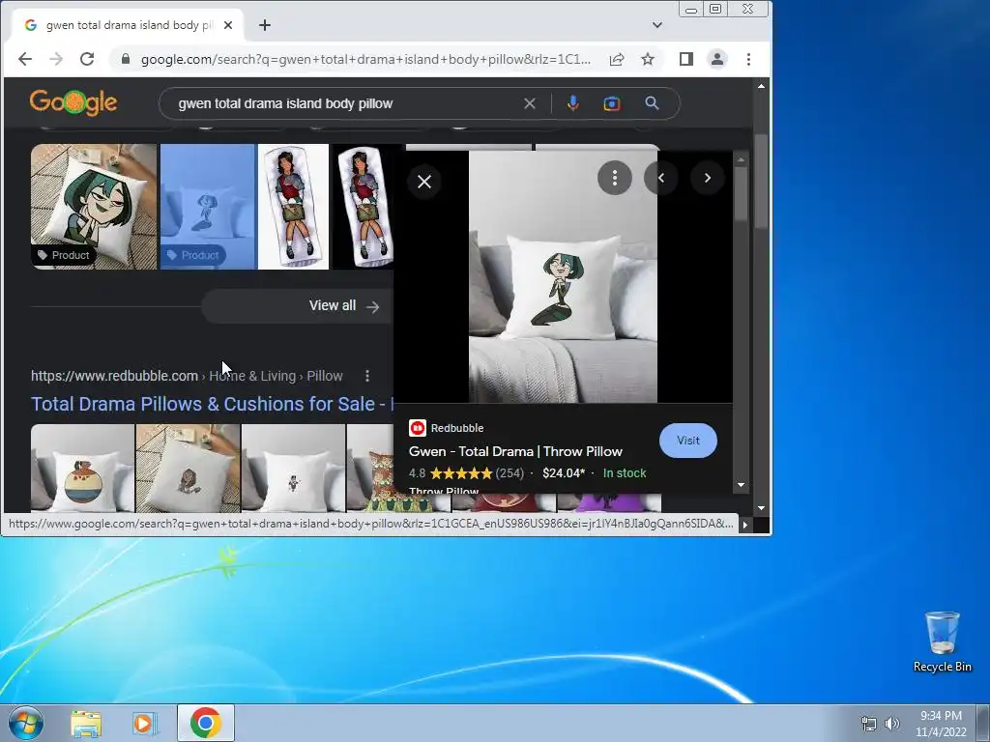The width and height of the screenshot is (990, 742).
Task: Share this page icon in address bar
Action: (617, 59)
